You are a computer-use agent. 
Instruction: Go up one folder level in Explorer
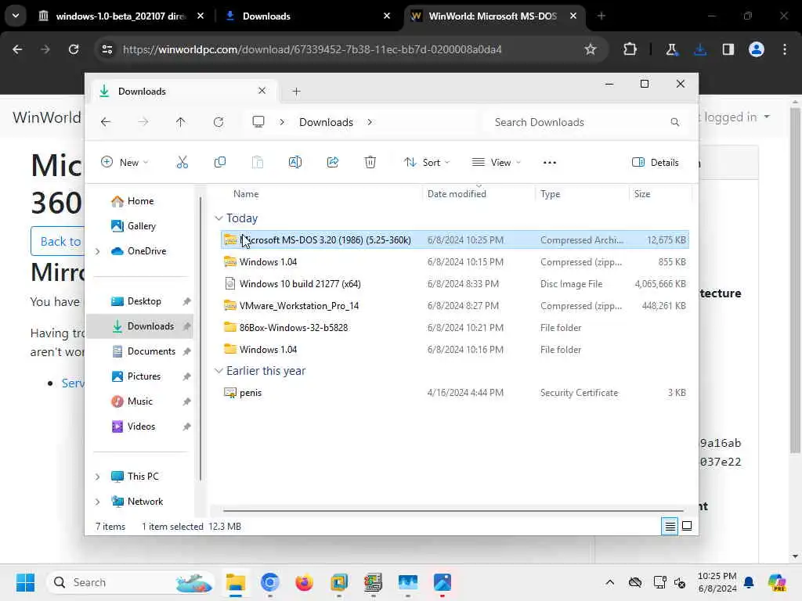[181, 122]
